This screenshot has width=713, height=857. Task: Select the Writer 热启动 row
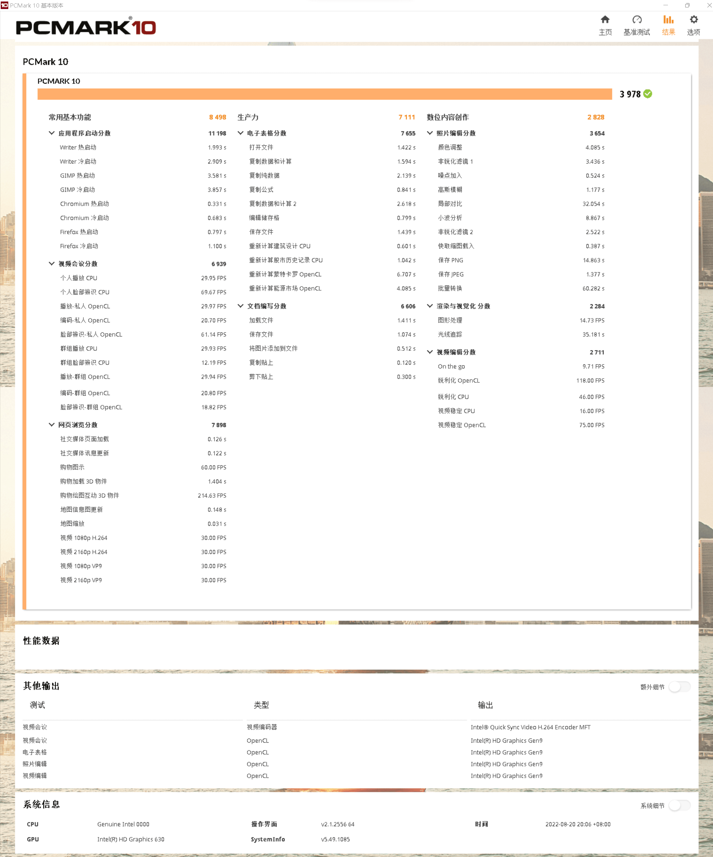click(x=143, y=147)
